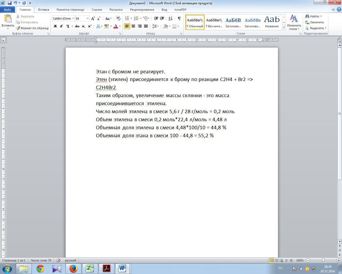
Task: Switch to the Вставка tab
Action: [44, 10]
